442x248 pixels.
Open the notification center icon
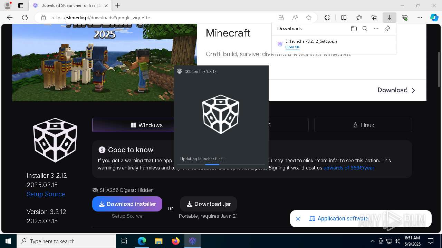pos(431,241)
